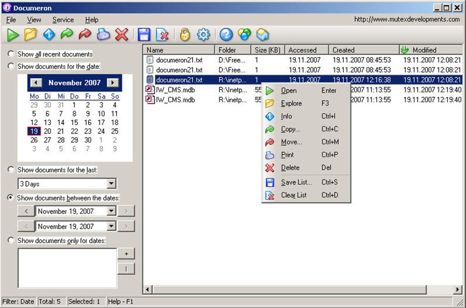The height and width of the screenshot is (308, 466).
Task: Sort the list by Name column header
Action: 179,50
